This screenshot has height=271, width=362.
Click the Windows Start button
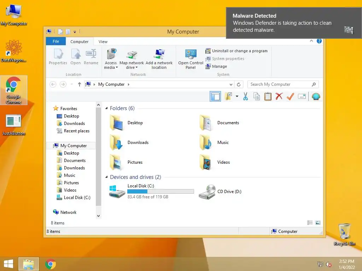tap(8, 264)
